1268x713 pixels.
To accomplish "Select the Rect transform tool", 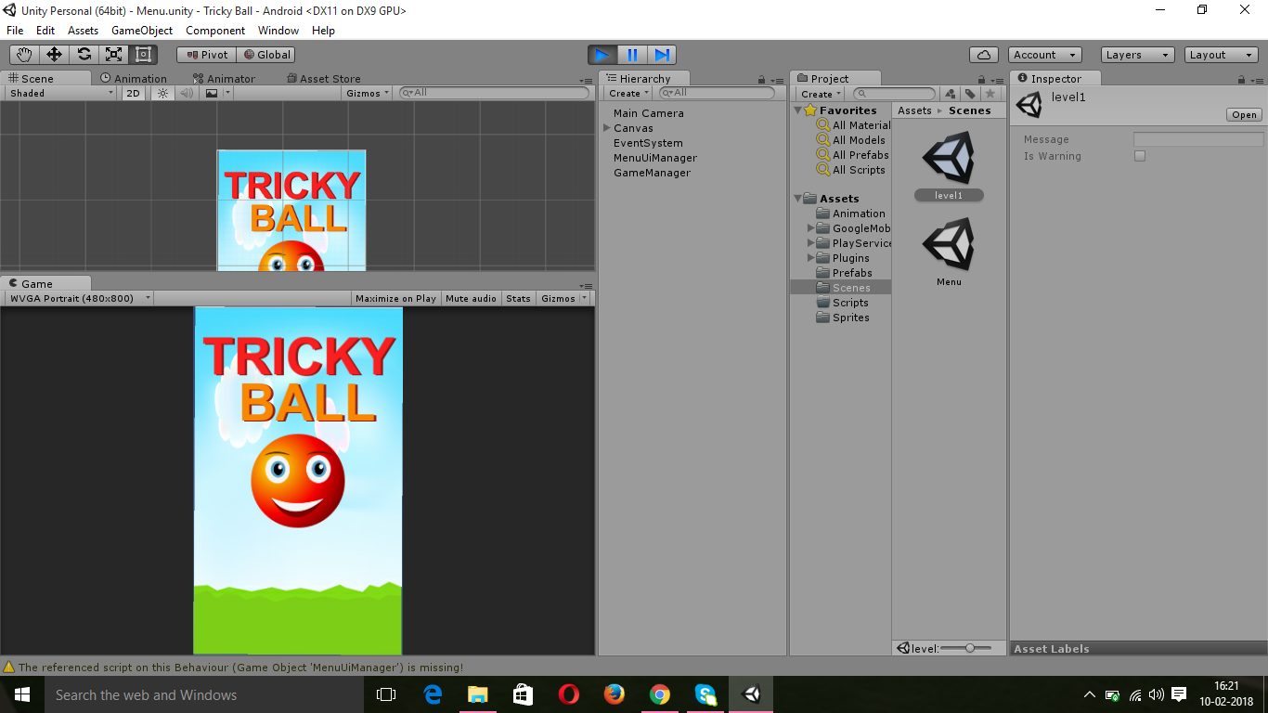I will 143,55.
